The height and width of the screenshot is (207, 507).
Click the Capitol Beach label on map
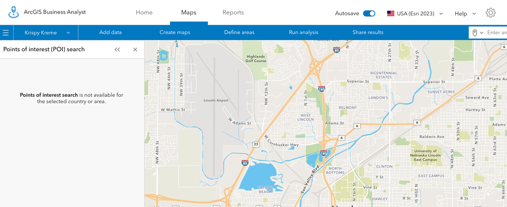click(x=265, y=189)
